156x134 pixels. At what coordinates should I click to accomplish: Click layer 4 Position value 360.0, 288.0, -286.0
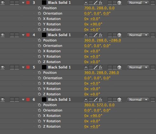click(103, 40)
